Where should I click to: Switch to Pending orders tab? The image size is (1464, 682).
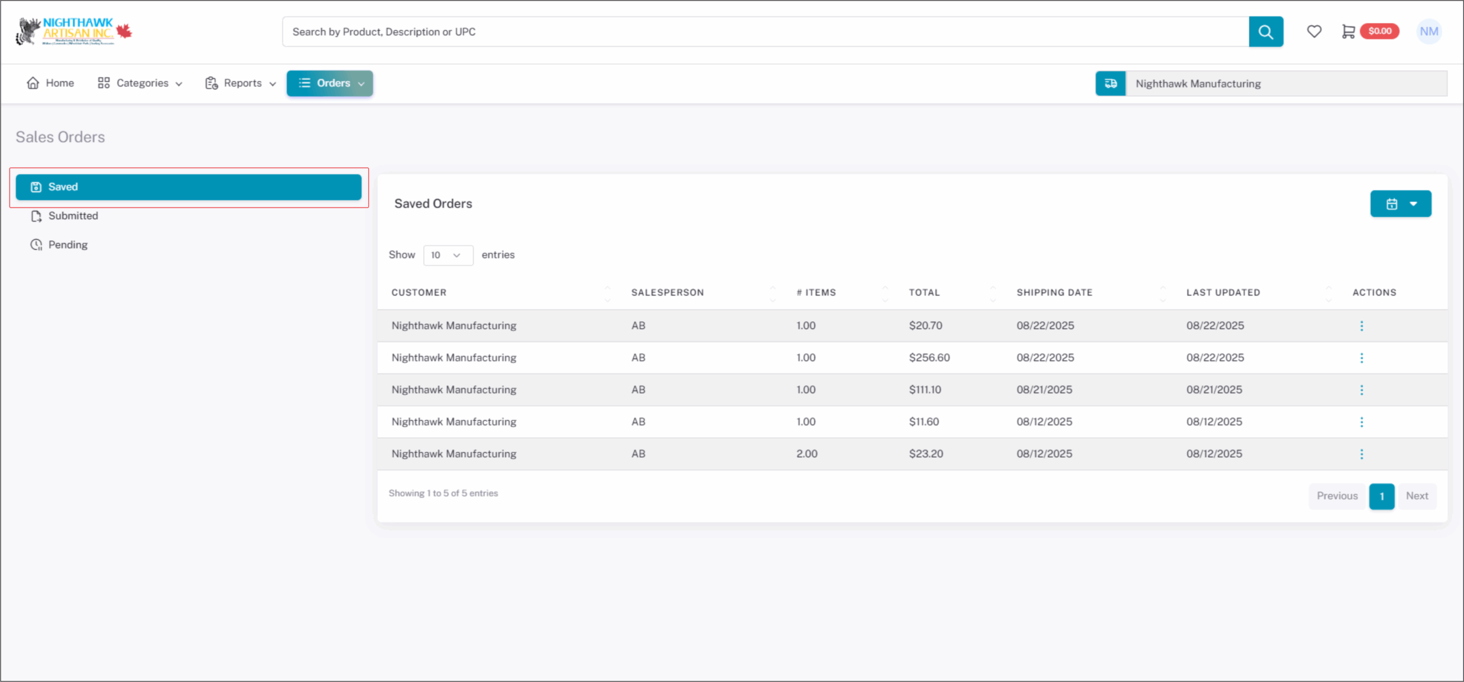click(x=67, y=245)
